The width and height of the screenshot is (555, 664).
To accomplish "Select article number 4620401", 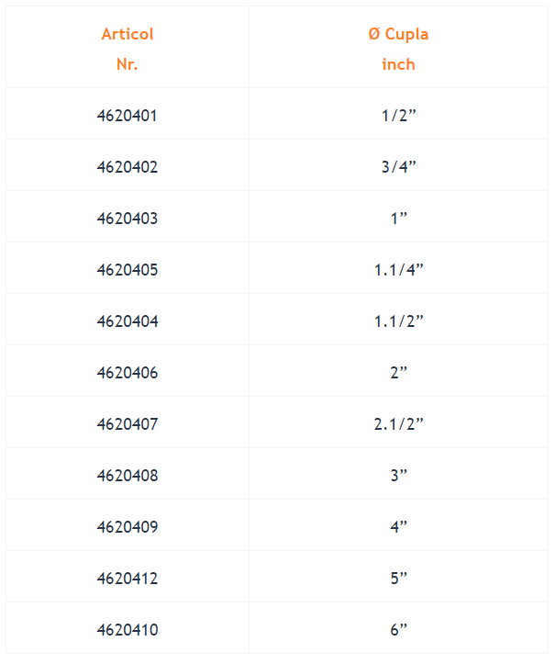I will click(x=128, y=116).
